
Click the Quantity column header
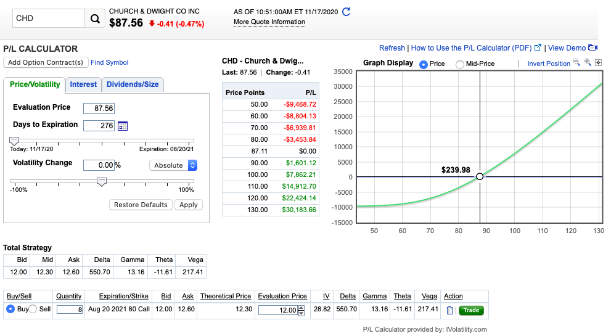68,297
